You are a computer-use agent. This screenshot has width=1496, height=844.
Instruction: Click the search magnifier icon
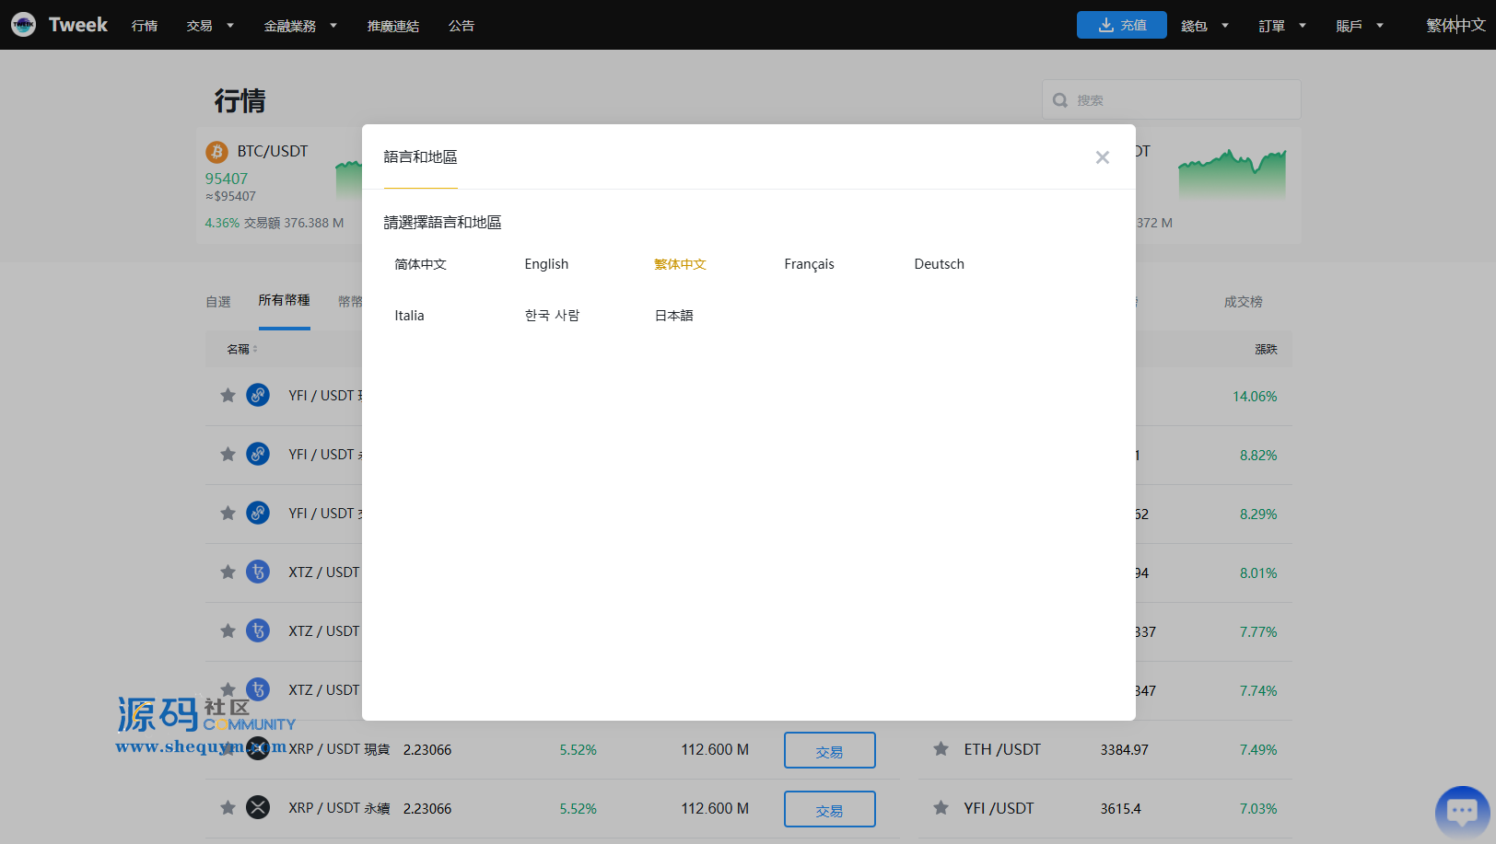1060,100
